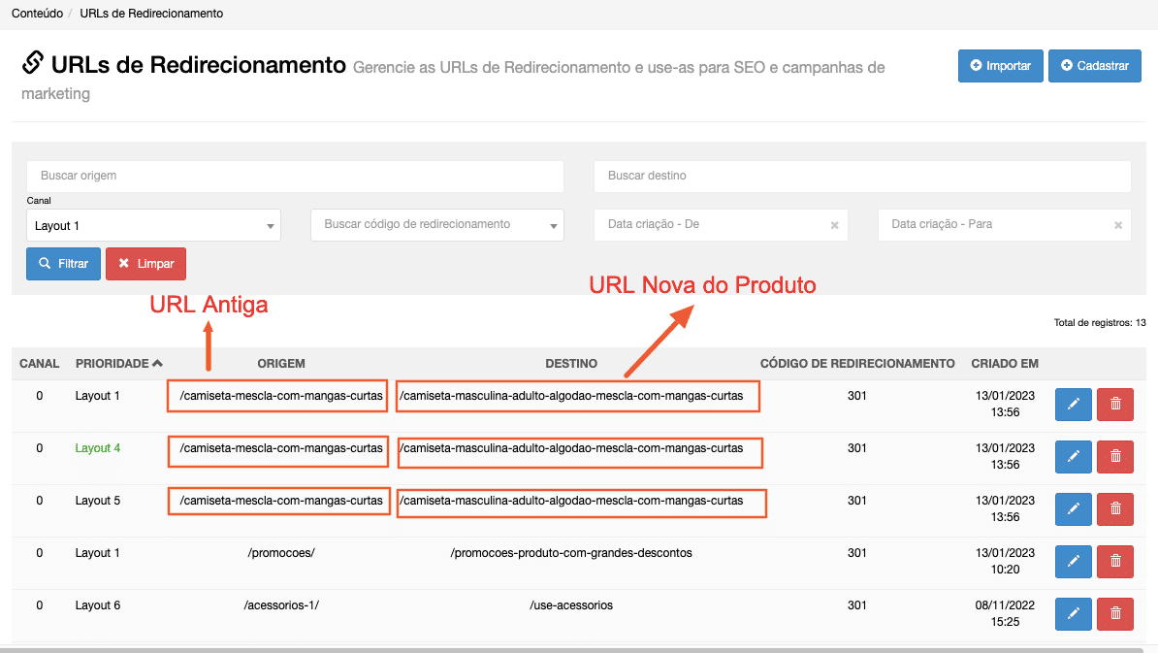1158x653 pixels.
Task: Delete the Layout 1 camiseta redirect row
Action: [x=1115, y=404]
